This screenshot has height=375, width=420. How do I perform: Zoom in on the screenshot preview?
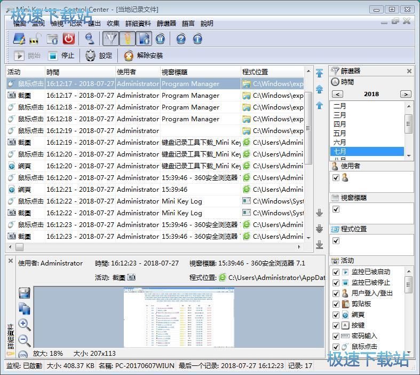click(x=24, y=324)
